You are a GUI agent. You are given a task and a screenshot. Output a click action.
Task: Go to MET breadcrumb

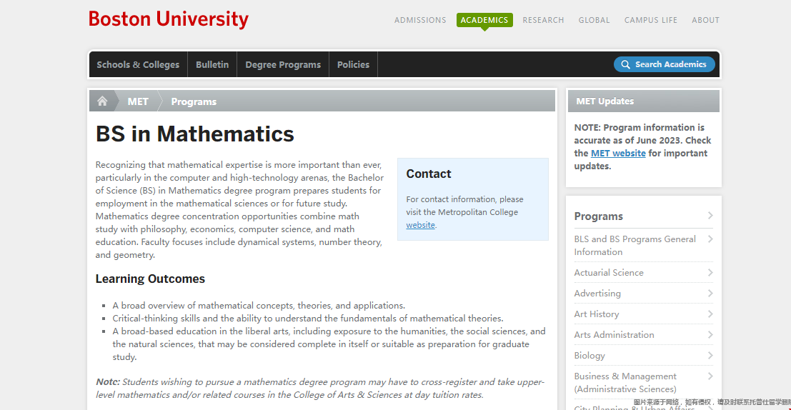138,101
